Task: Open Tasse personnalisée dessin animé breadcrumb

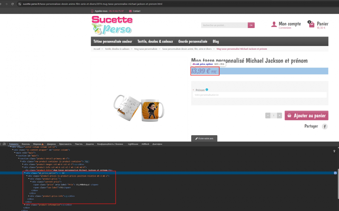Action: [187, 49]
